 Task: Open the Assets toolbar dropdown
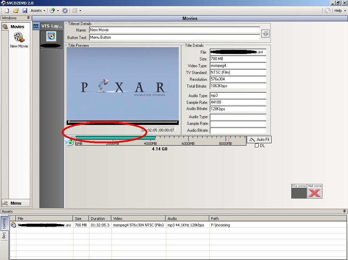pos(38,11)
